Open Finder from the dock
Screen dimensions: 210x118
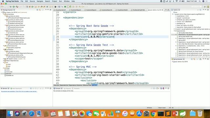click(10, 114)
